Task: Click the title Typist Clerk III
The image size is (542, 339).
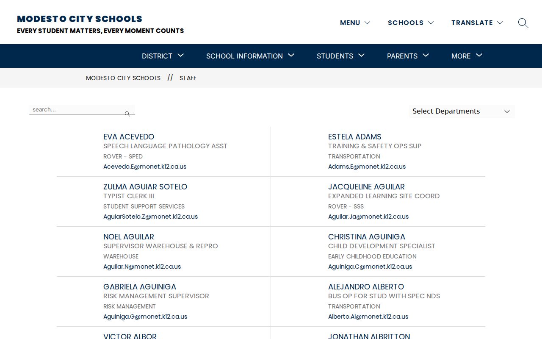Action: (129, 196)
